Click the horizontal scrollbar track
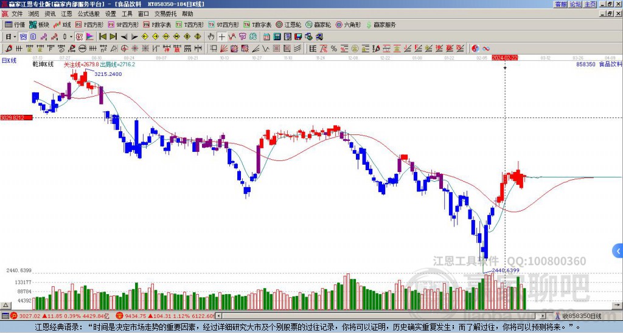Viewport: 623px width, 333px height. coord(381,316)
